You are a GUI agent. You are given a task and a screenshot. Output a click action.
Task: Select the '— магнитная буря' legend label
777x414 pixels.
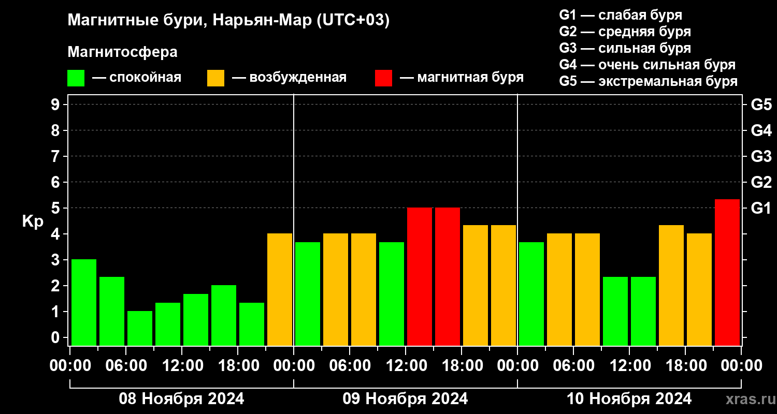(462, 78)
